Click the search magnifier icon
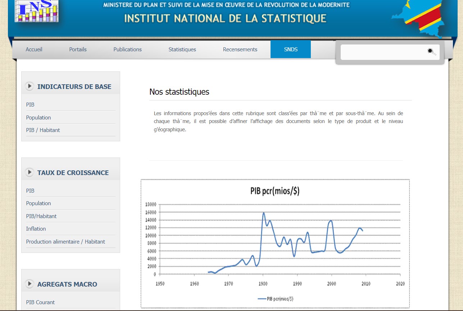 click(431, 52)
